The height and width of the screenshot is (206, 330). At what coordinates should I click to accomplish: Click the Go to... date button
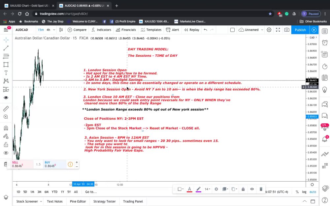(91, 192)
